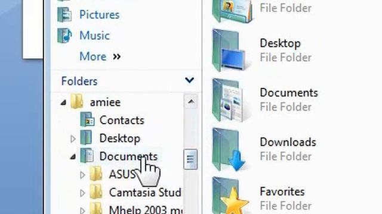Click the Favorites name in file list
This screenshot has height=214, width=382.
(x=282, y=191)
